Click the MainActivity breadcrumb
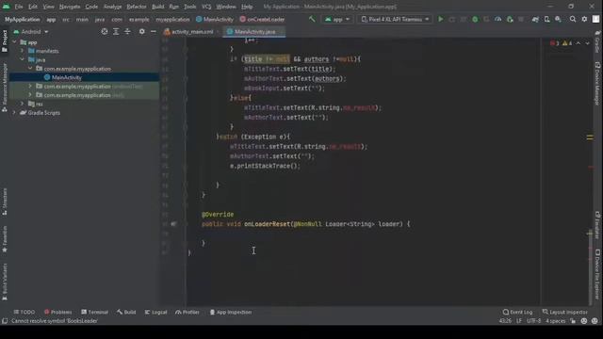This screenshot has width=603, height=339. [x=215, y=19]
